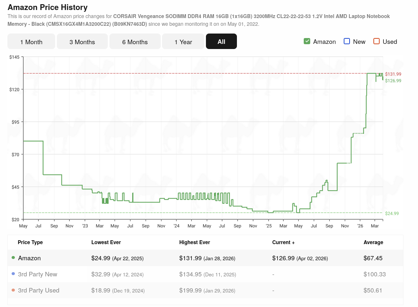Click 3rd Party Used lowest '$18.99 (Dec 19, 2024)'
This screenshot has width=418, height=307.
tap(118, 291)
